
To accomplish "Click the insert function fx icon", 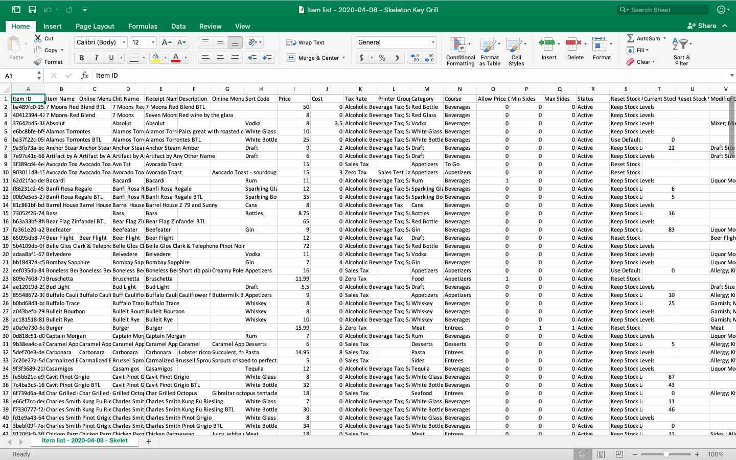I will (x=85, y=75).
